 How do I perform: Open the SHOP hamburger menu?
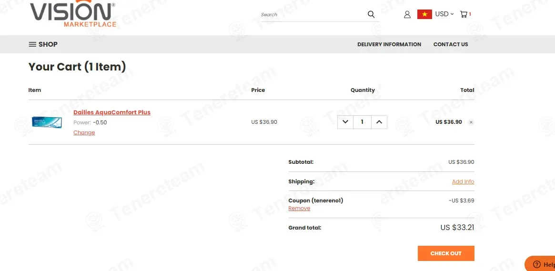(x=43, y=44)
